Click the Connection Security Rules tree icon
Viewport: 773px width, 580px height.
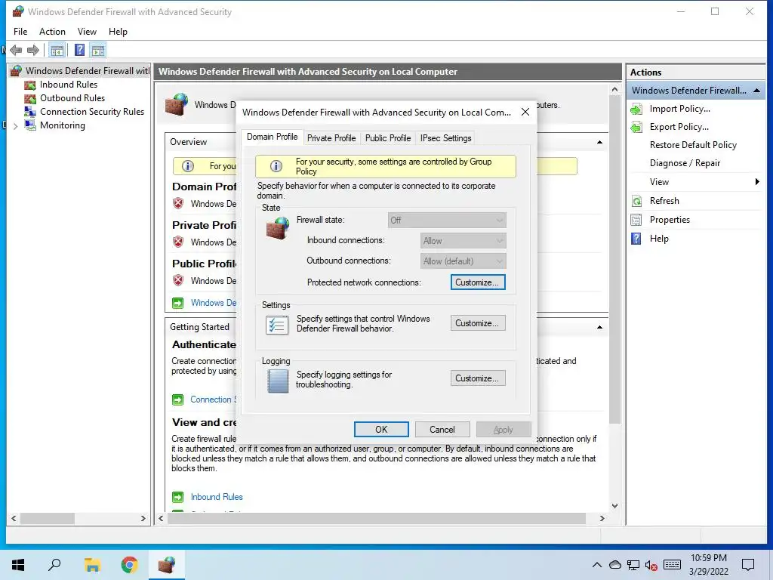30,112
